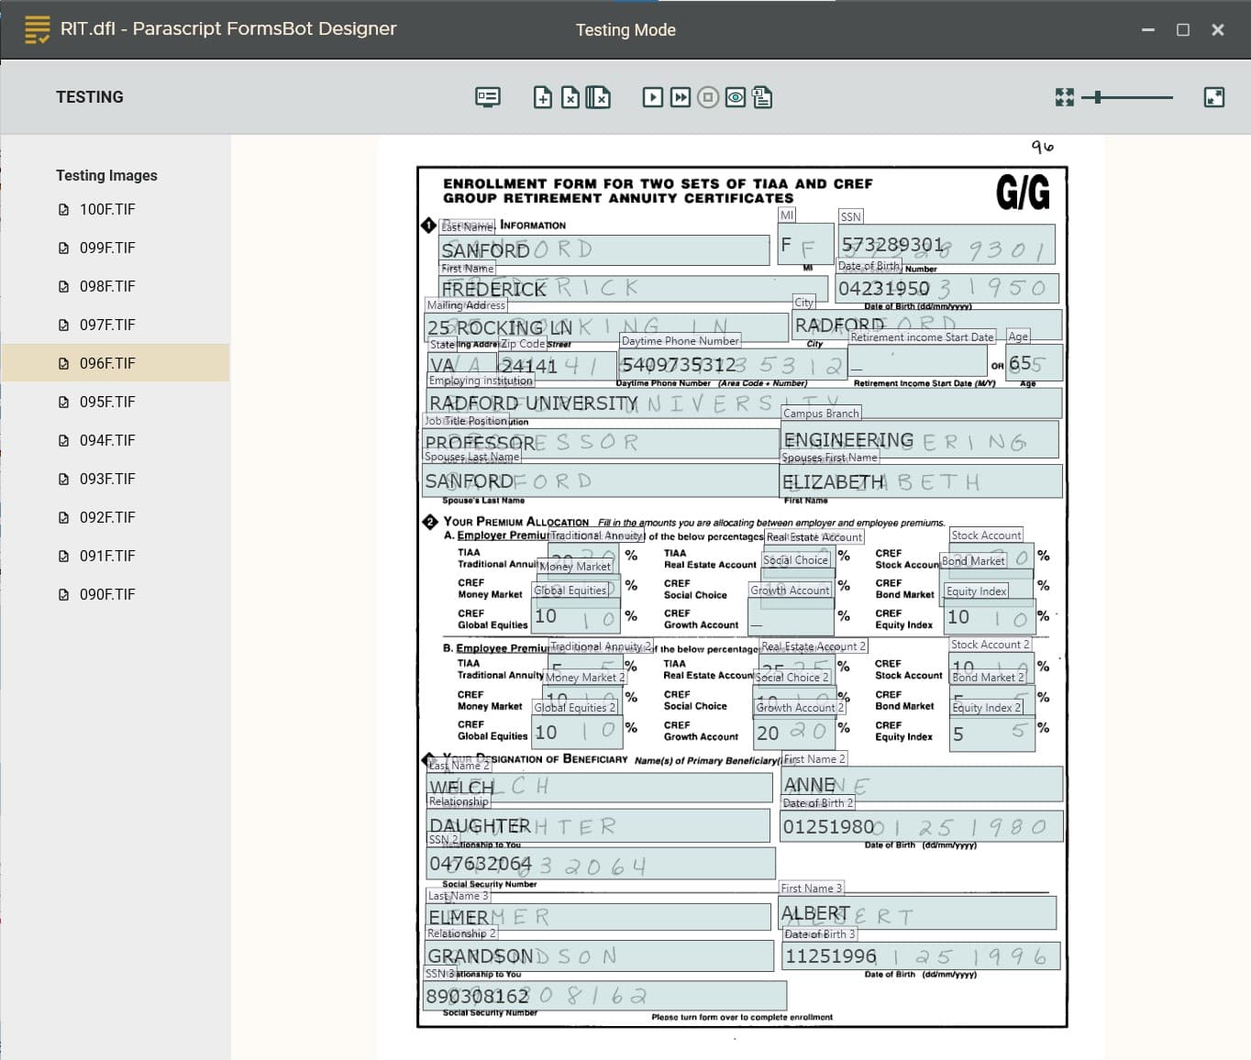Image resolution: width=1251 pixels, height=1060 pixels.
Task: Click the Zip Code field showing 24141
Action: pos(557,366)
